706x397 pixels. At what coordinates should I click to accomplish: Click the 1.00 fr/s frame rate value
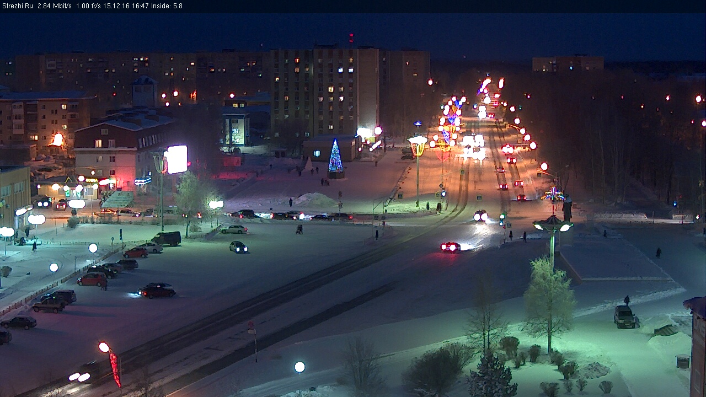click(88, 6)
